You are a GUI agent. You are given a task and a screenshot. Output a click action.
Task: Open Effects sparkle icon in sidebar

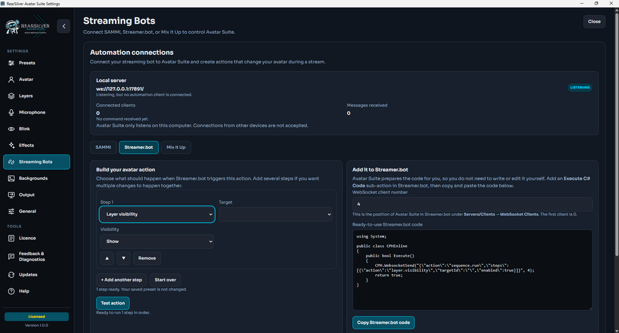pos(11,146)
